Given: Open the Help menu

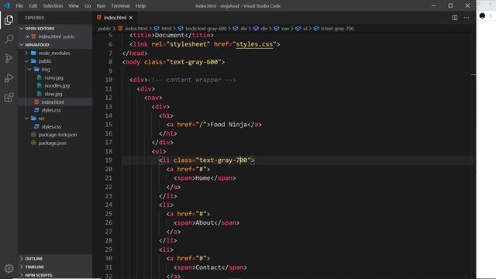Looking at the screenshot, I should coord(140,5).
